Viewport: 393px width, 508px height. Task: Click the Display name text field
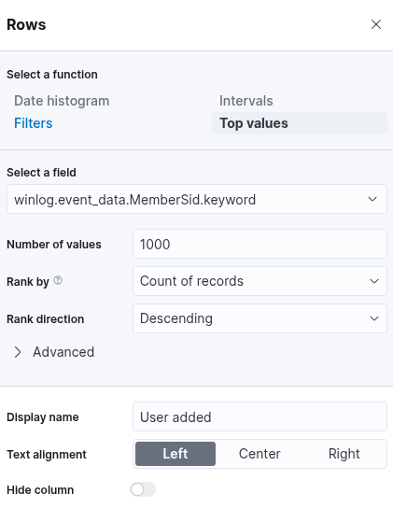coord(260,416)
